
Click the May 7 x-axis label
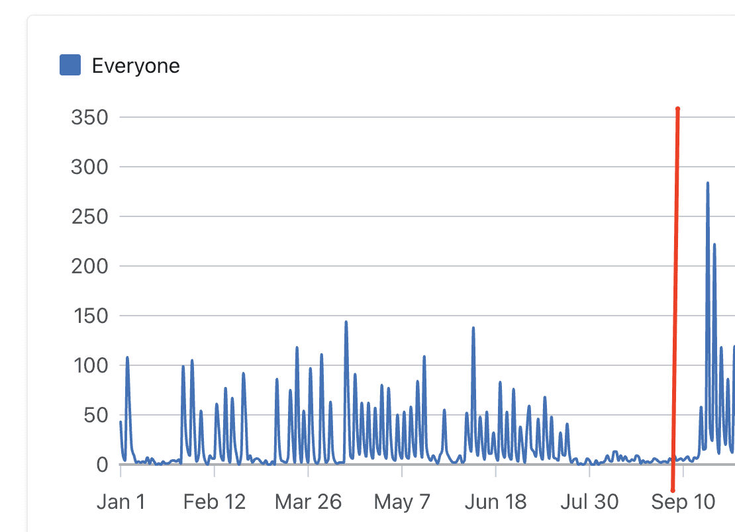tap(402, 502)
